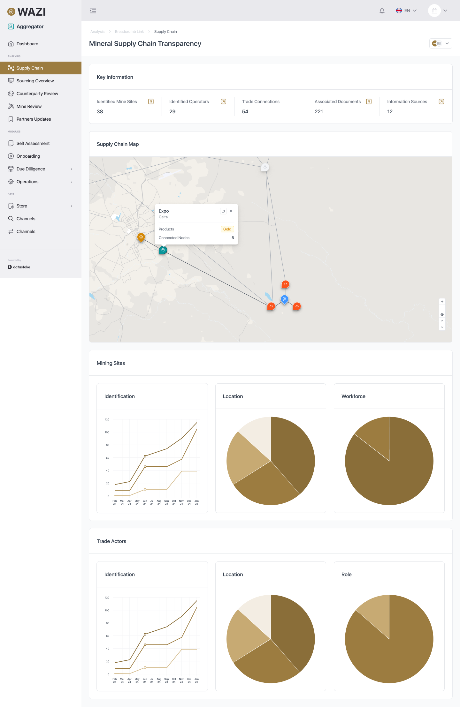The image size is (460, 707).
Task: Open the Expo popup in new view
Action: tap(223, 211)
